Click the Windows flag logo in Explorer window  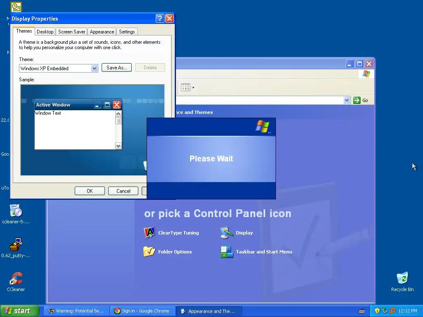tap(366, 73)
